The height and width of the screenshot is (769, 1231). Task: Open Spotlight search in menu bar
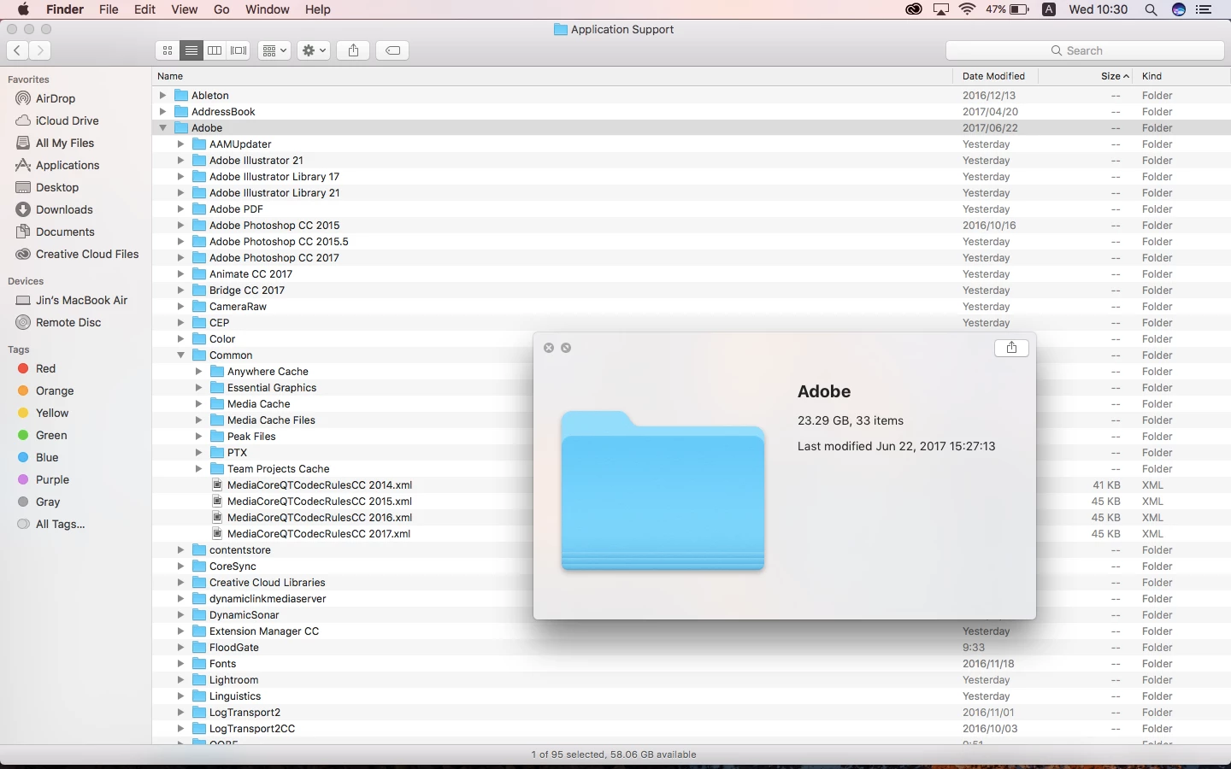1151,9
